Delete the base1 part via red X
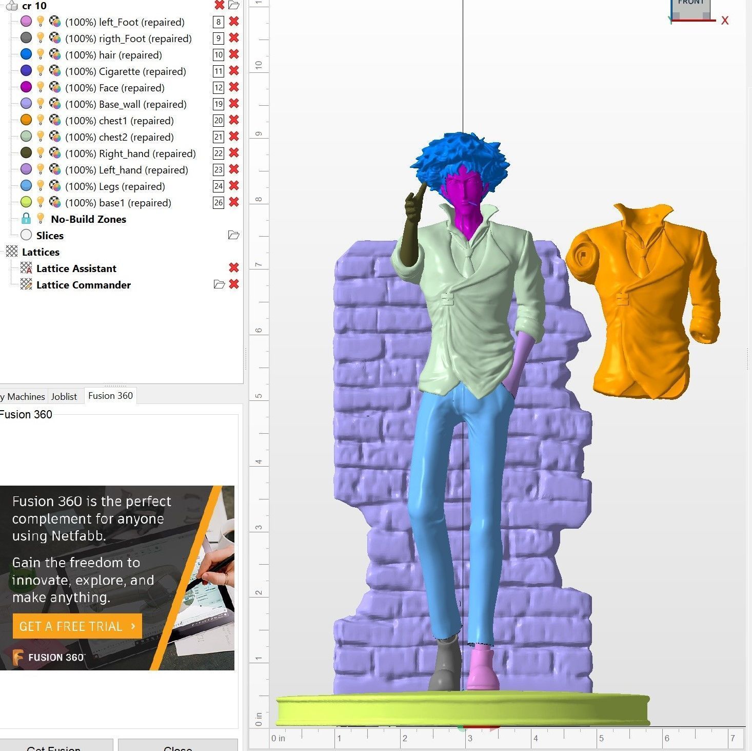Screen dimensions: 752x751 click(234, 202)
